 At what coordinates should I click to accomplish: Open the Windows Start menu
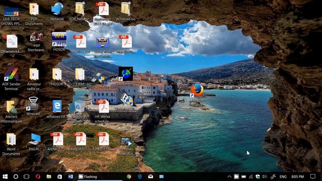point(5,176)
